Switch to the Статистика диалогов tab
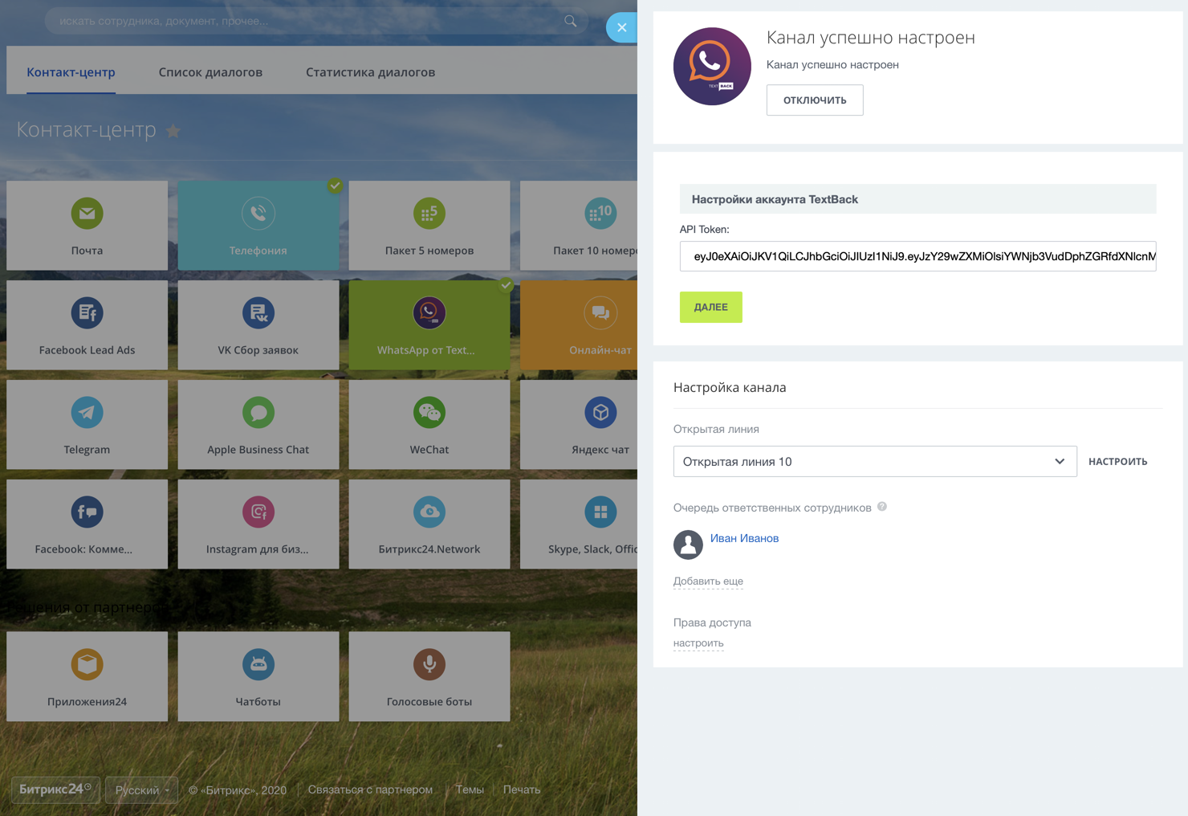 [370, 72]
